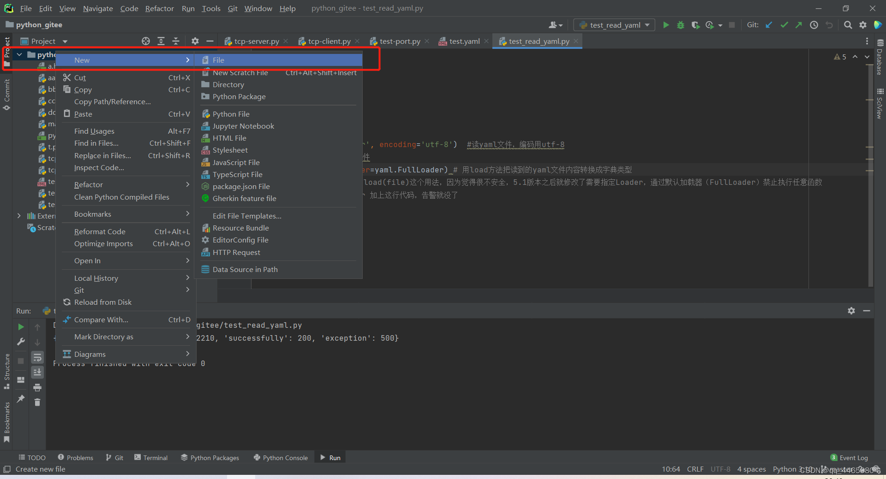Close the test_read_yaml.py tab
The width and height of the screenshot is (886, 479).
click(x=576, y=41)
